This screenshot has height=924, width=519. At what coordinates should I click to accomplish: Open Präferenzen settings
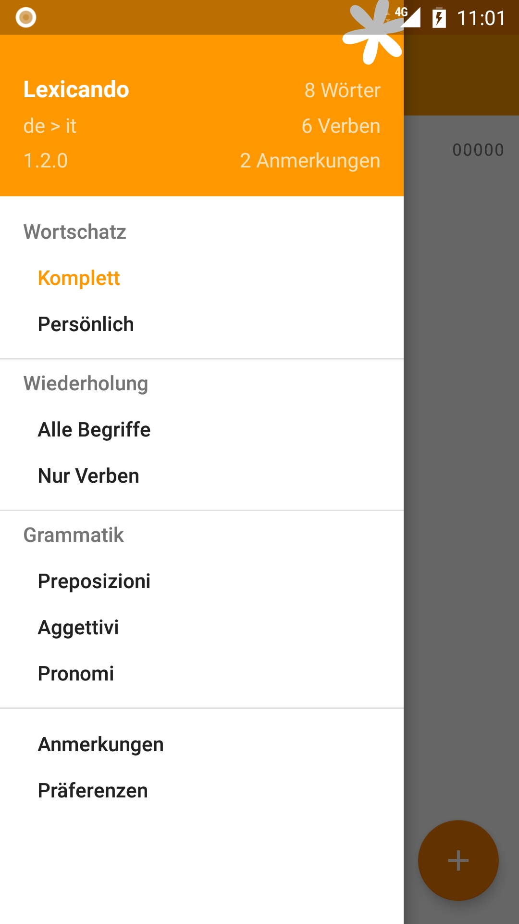[93, 791]
